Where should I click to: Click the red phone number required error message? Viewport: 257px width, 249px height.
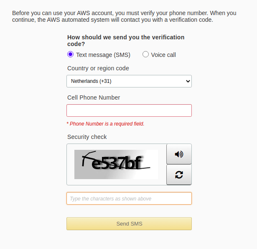point(105,124)
